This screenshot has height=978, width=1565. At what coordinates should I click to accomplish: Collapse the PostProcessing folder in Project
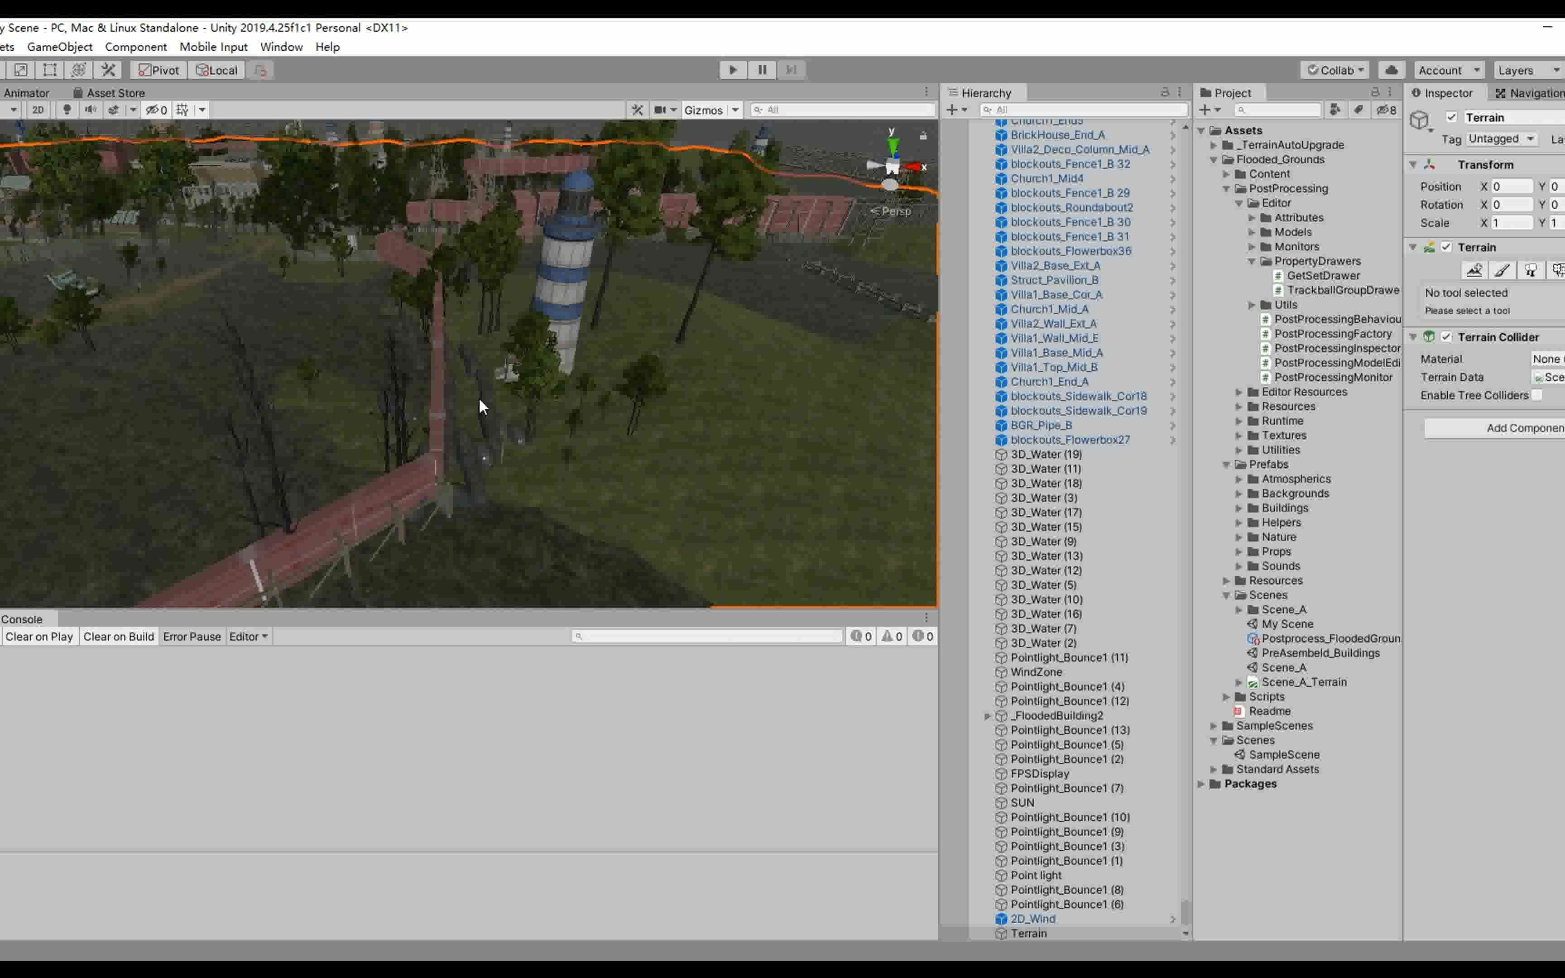[1227, 189]
